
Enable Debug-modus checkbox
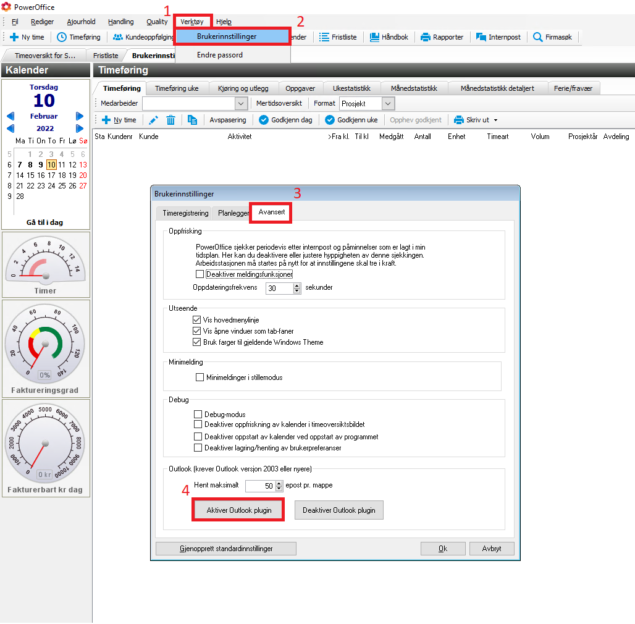[x=198, y=414]
